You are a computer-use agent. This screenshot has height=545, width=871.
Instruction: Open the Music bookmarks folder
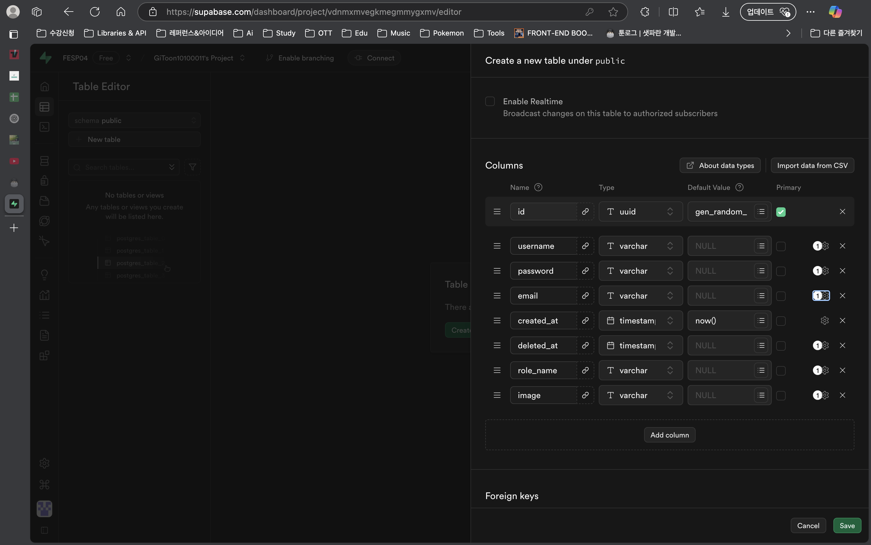pyautogui.click(x=394, y=33)
